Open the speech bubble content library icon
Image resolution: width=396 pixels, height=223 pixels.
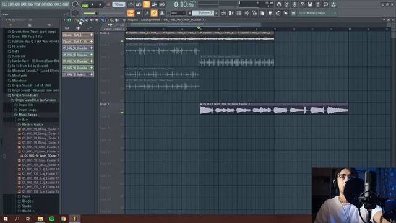tap(326, 4)
